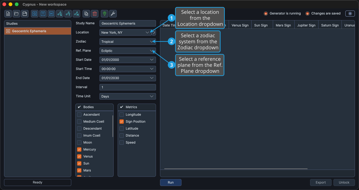Viewport: 359px width, 190px height.
Task: Click the linked-nodes T toolbar icon
Action: point(68,14)
